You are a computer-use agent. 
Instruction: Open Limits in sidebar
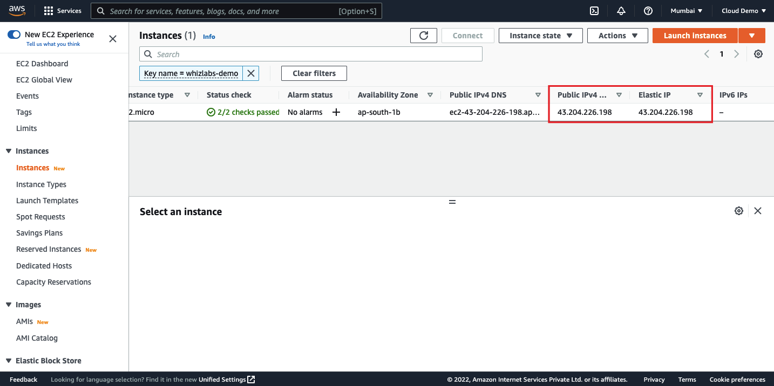coord(26,128)
